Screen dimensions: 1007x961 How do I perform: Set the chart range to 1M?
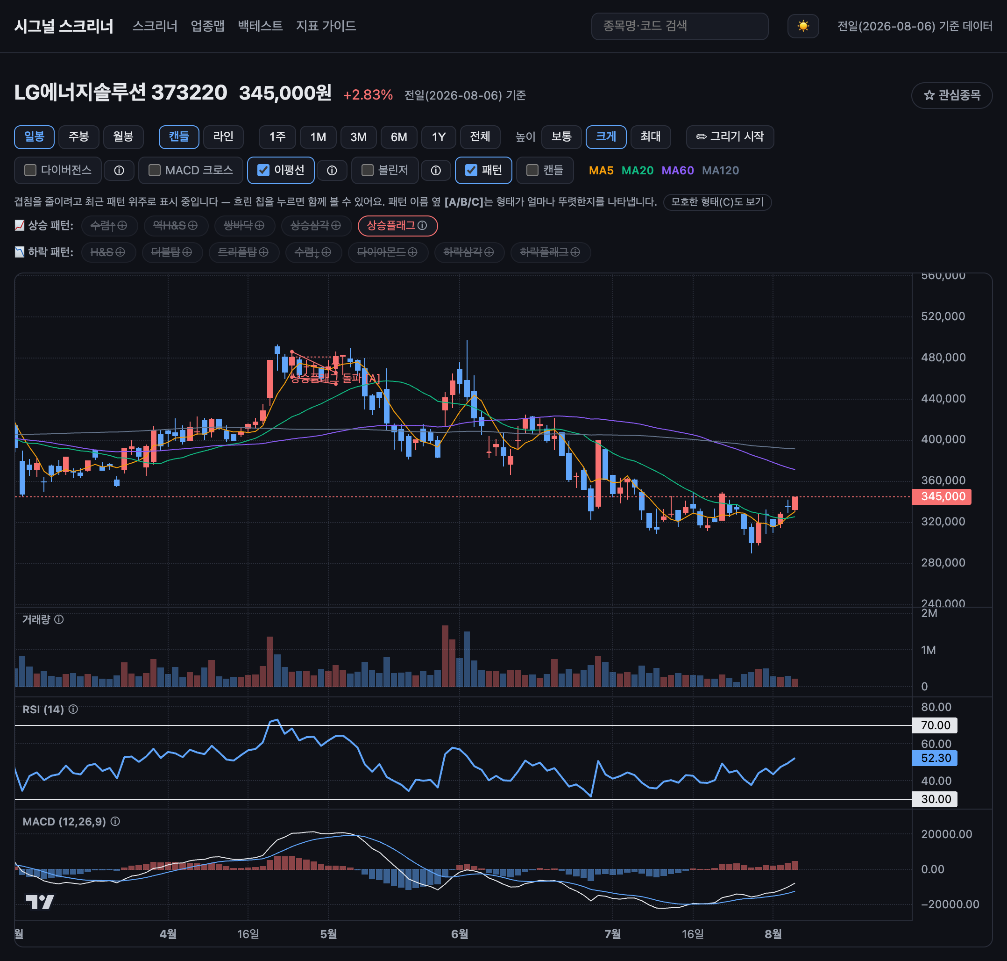pos(318,137)
